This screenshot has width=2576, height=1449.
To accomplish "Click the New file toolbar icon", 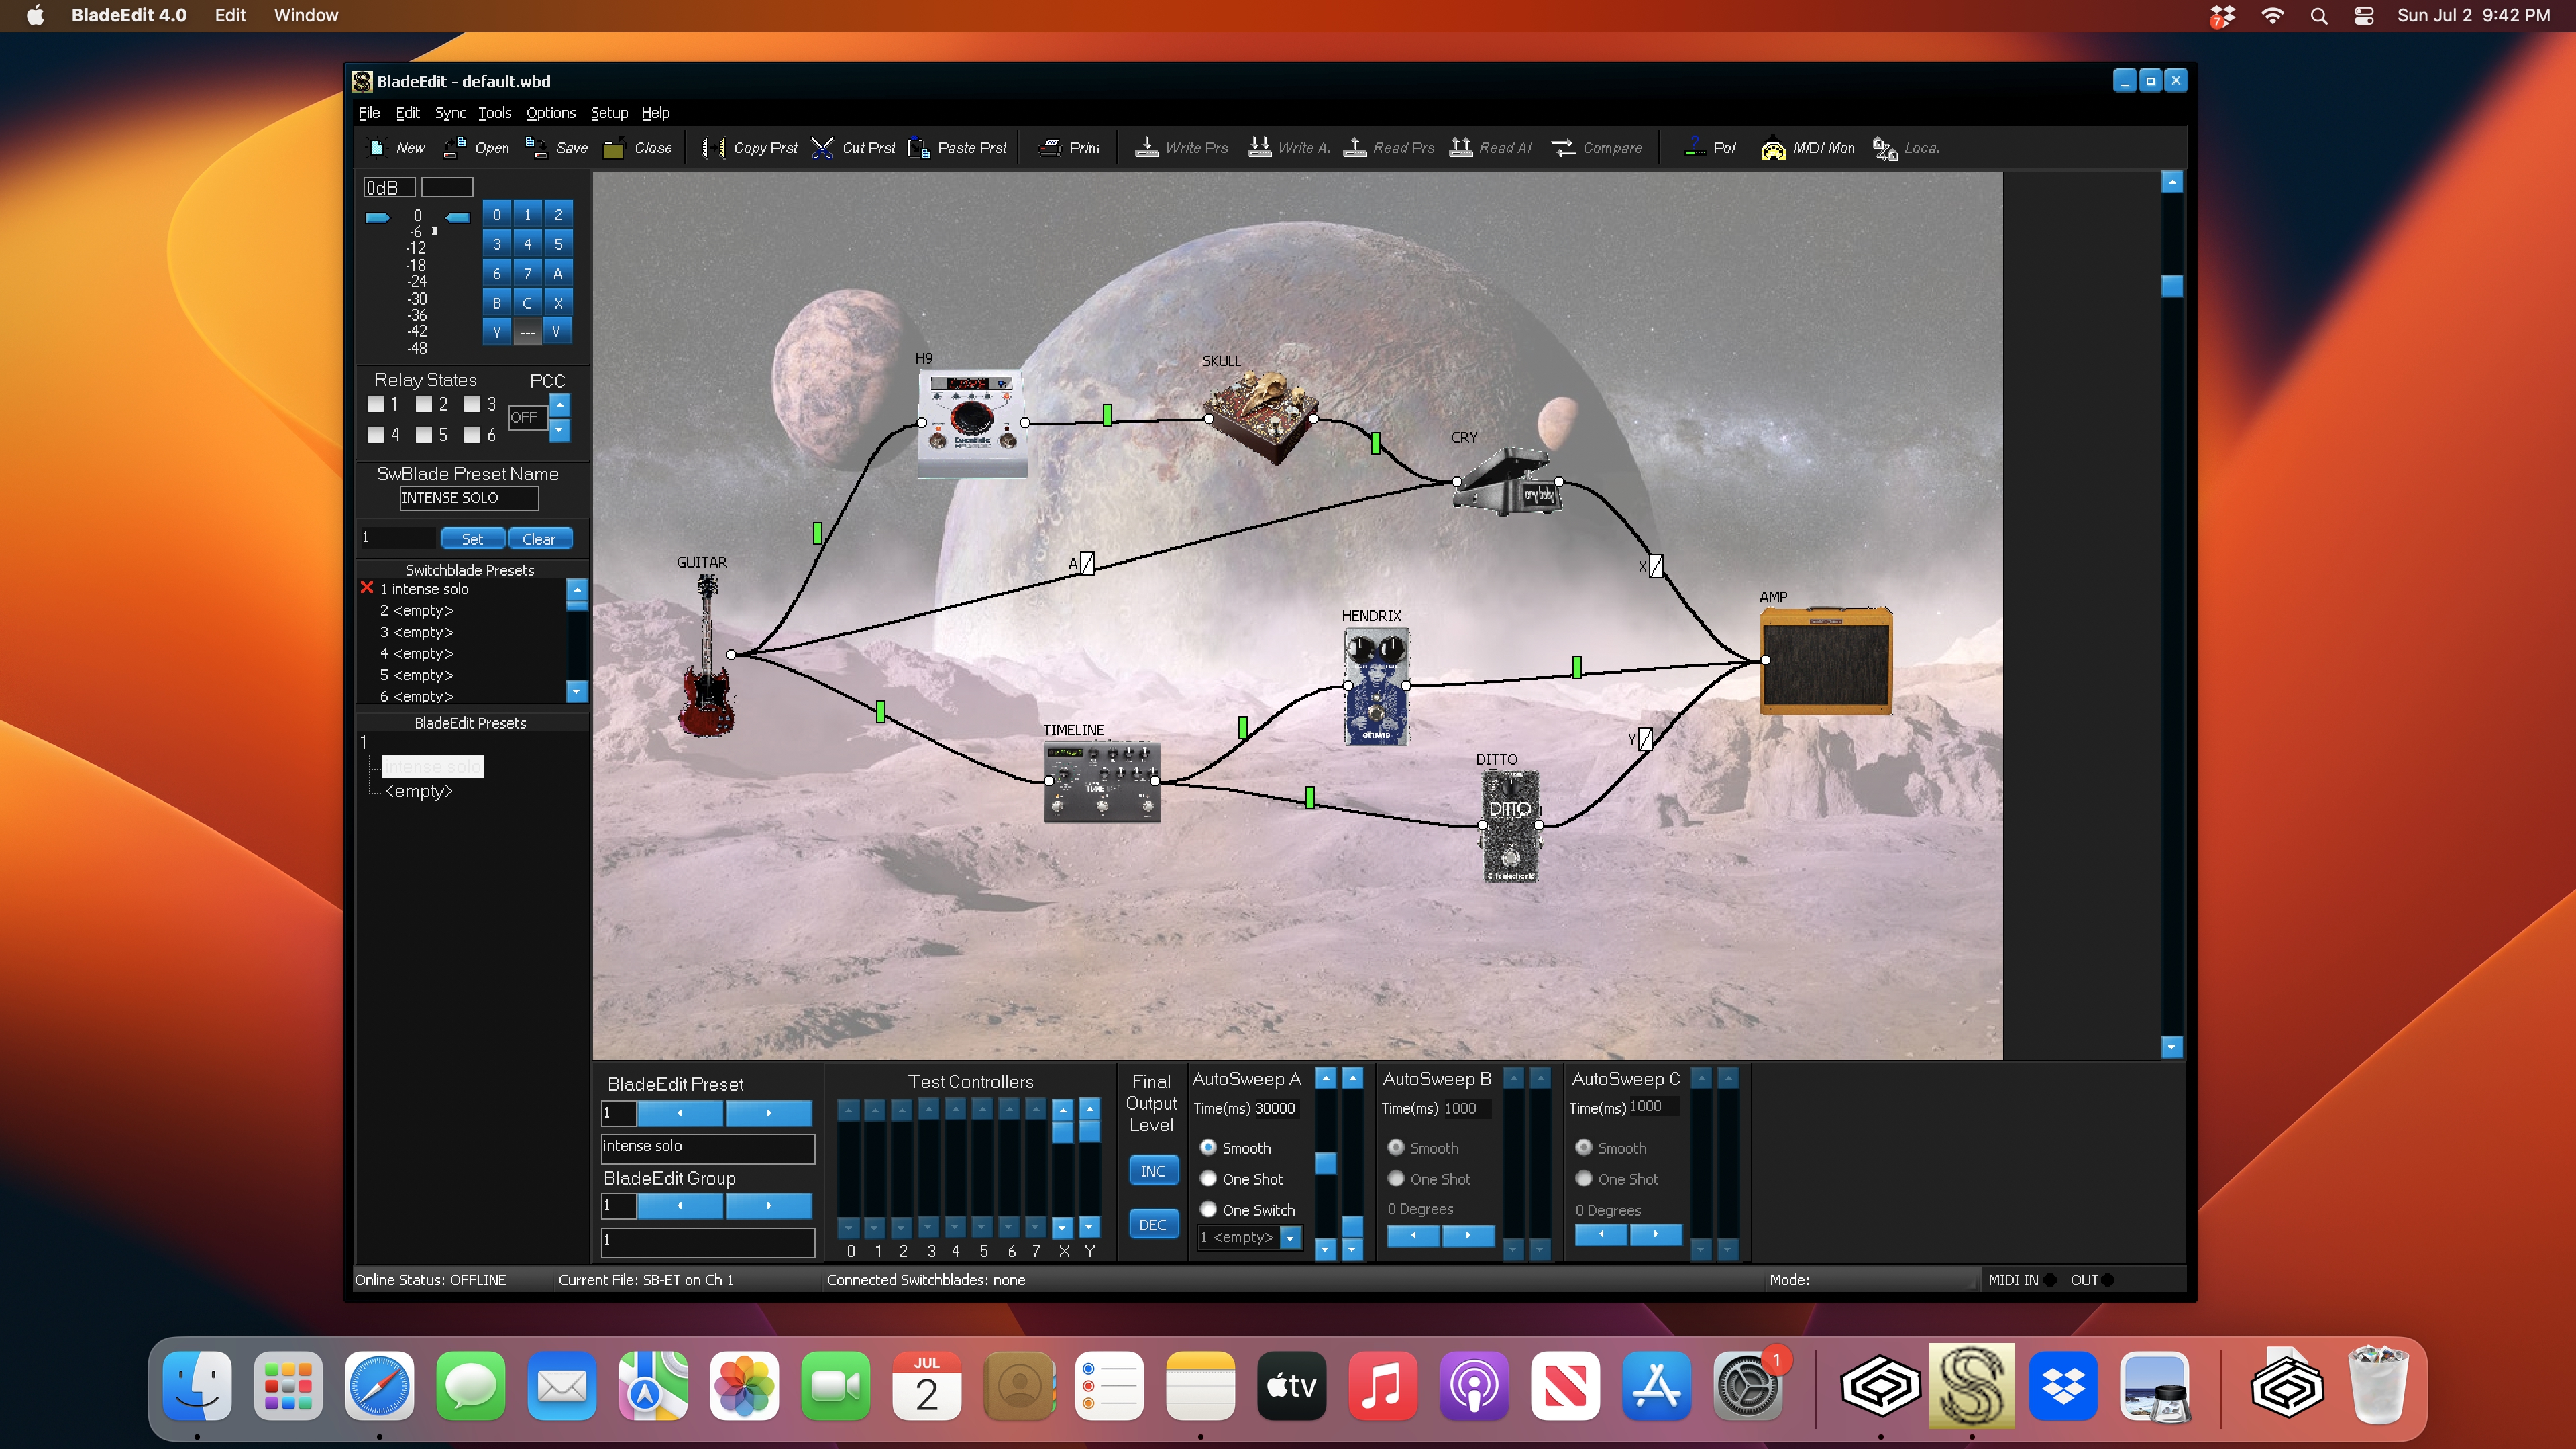I will click(x=377, y=148).
